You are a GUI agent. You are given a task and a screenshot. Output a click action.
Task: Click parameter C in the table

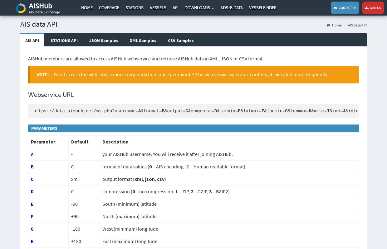tap(32, 179)
